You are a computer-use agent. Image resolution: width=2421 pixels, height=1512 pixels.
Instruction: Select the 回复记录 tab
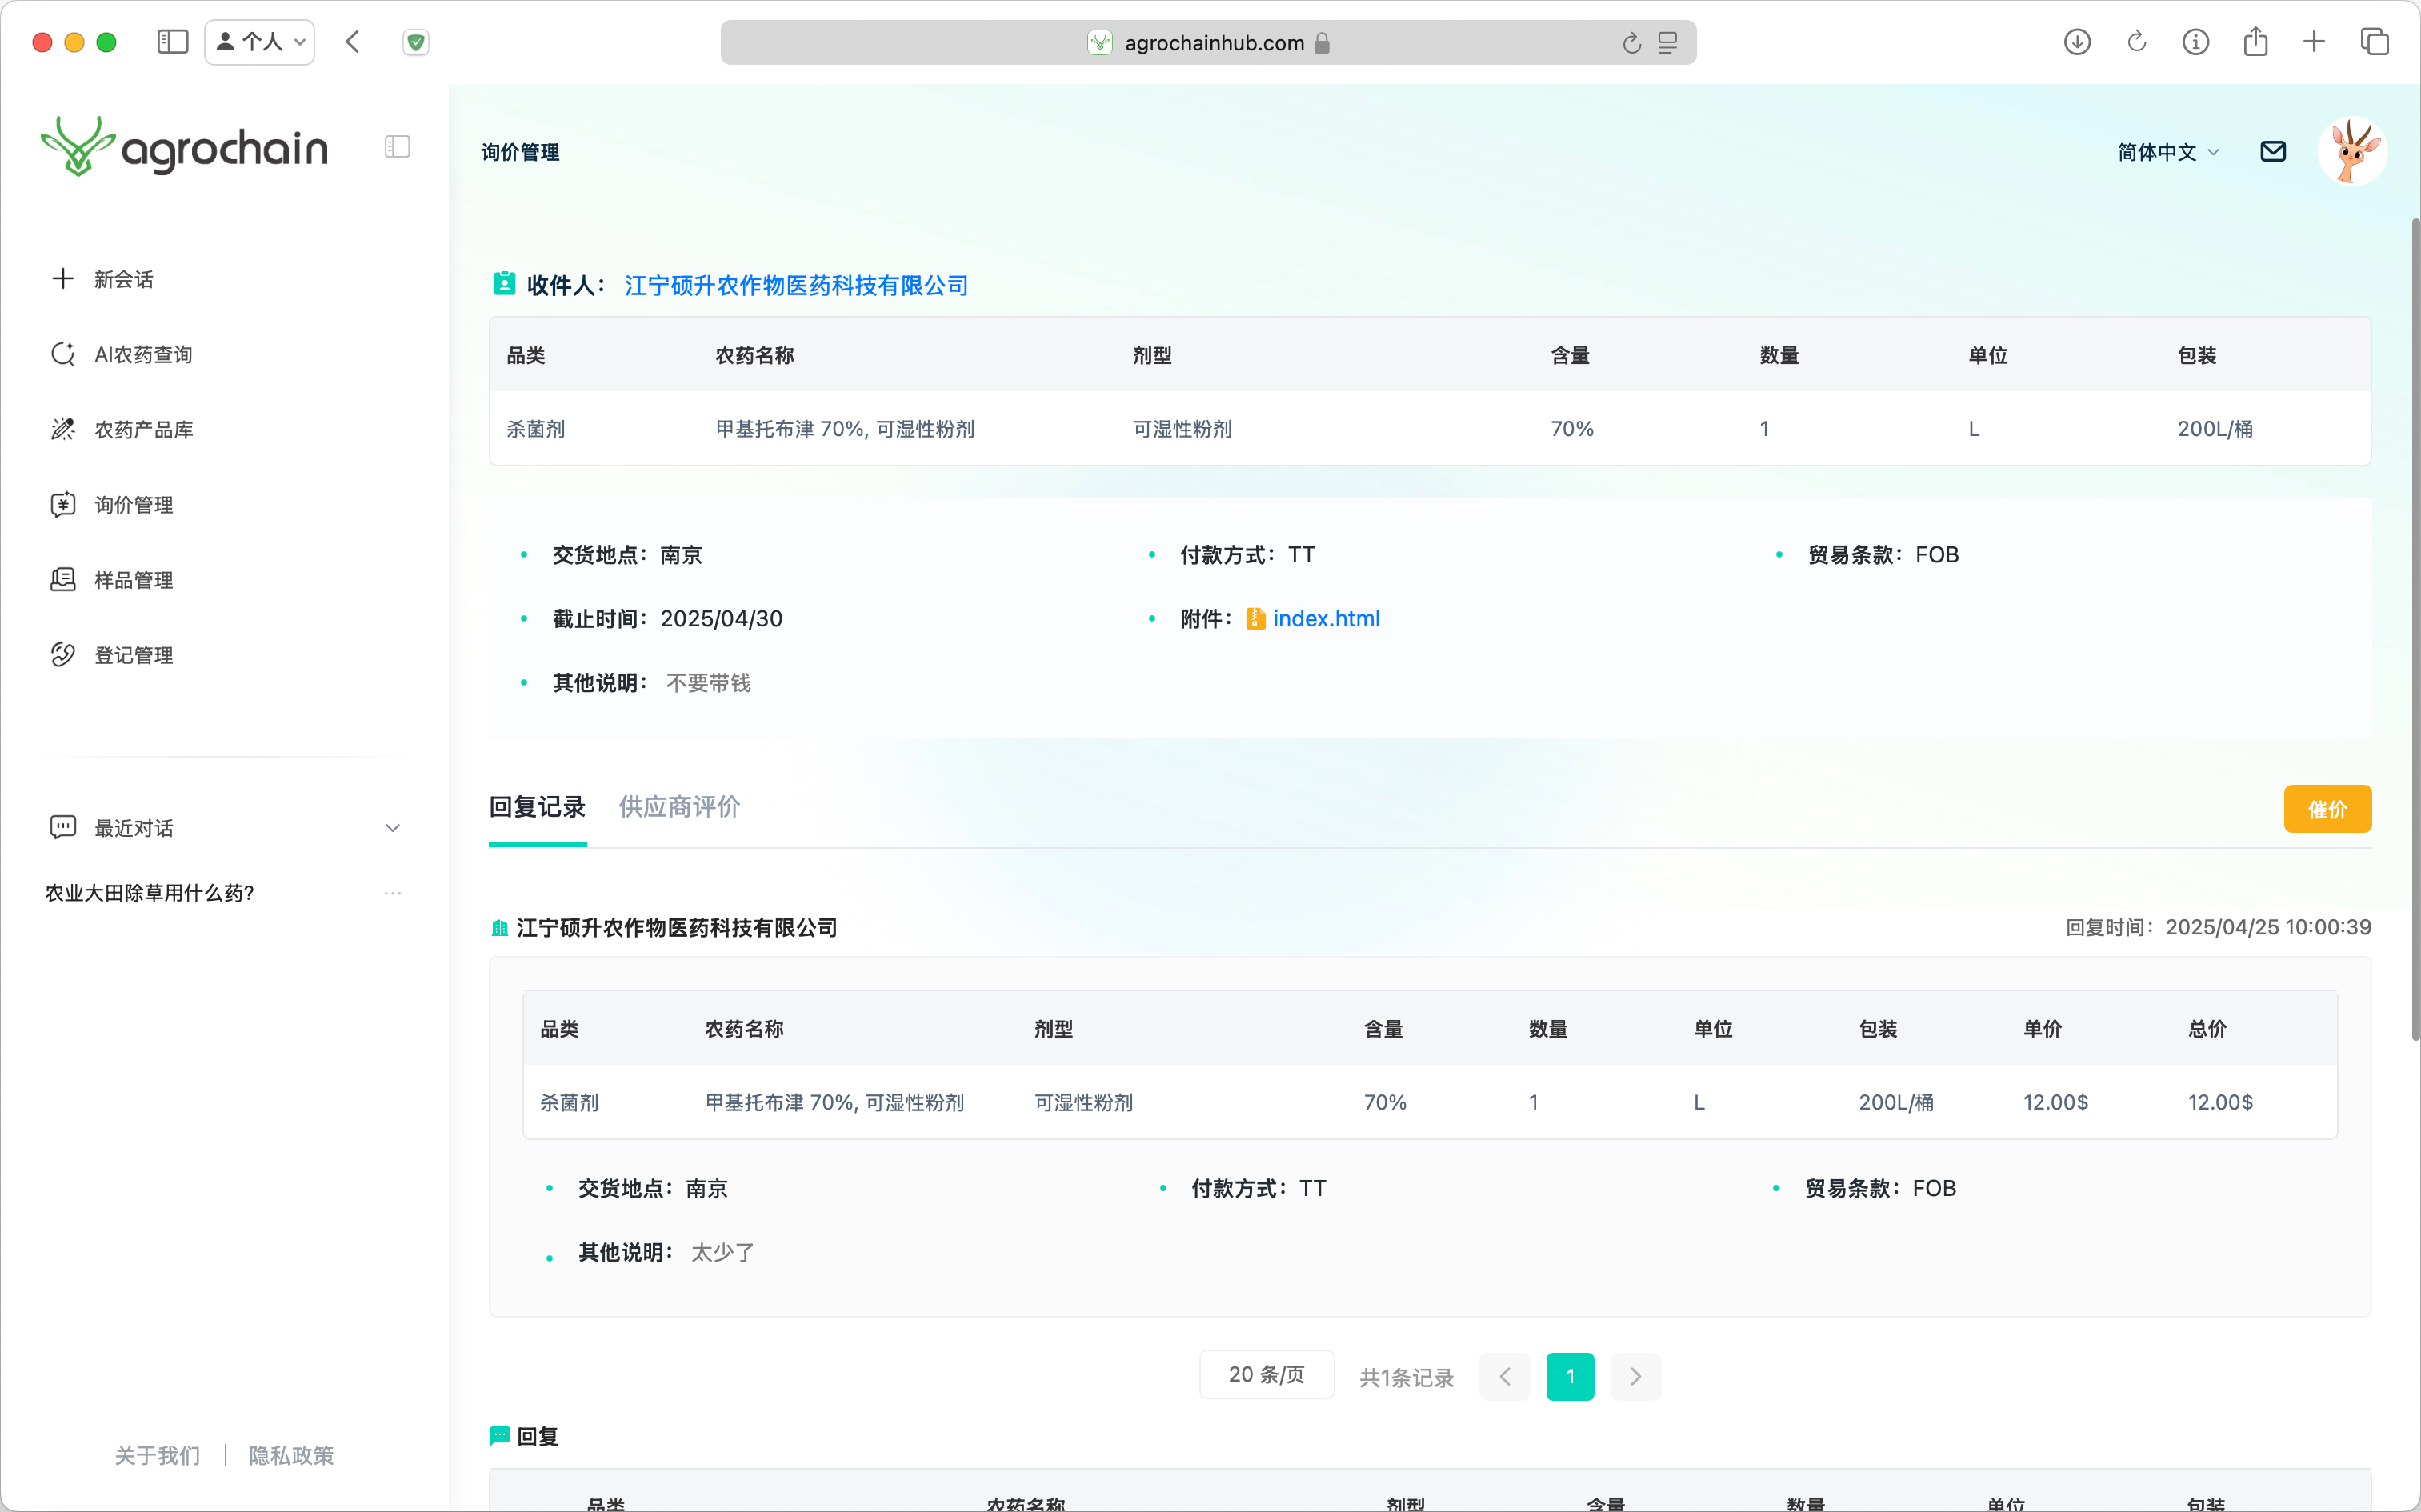pos(537,807)
